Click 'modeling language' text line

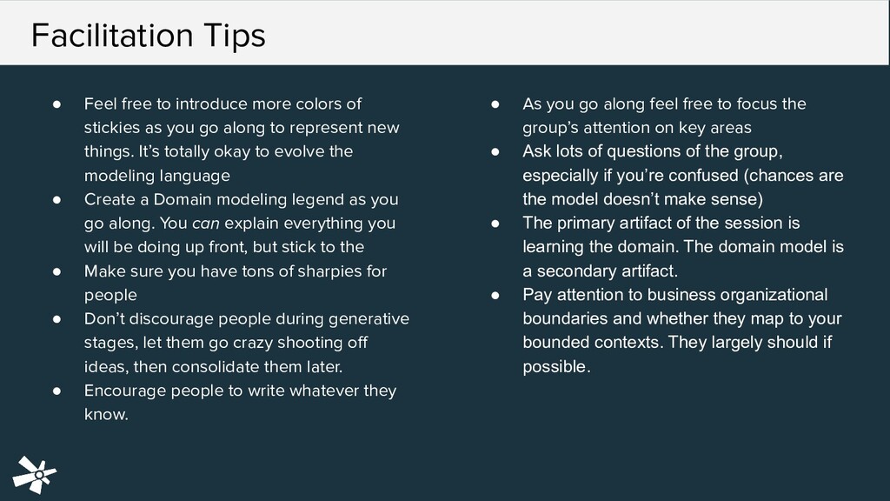click(157, 176)
